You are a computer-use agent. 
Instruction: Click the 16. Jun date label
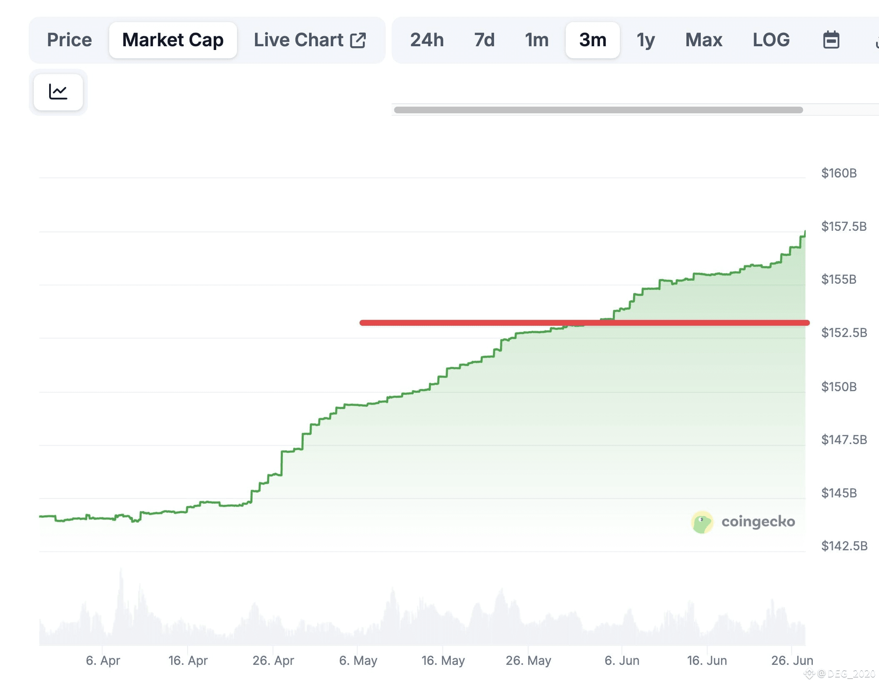point(707,660)
